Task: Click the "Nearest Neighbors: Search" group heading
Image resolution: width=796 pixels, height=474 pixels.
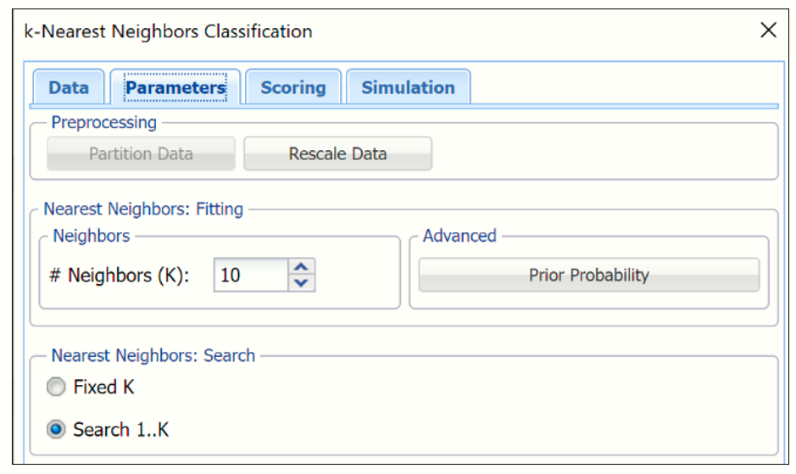Action: [x=153, y=356]
